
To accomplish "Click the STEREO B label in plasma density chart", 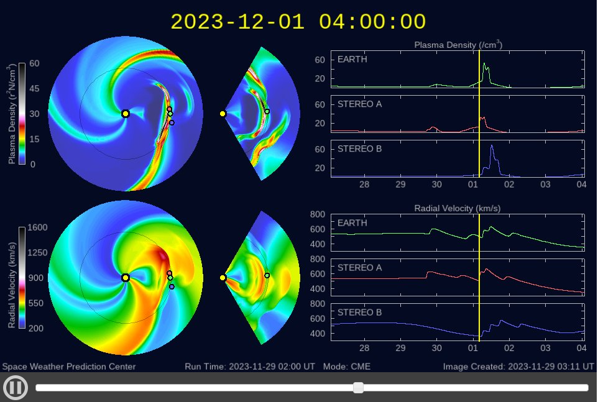I will tap(359, 148).
